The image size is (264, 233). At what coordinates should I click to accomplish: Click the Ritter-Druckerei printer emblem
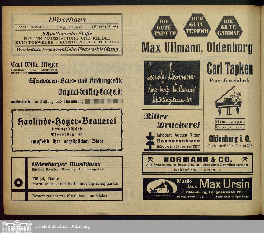(150, 141)
